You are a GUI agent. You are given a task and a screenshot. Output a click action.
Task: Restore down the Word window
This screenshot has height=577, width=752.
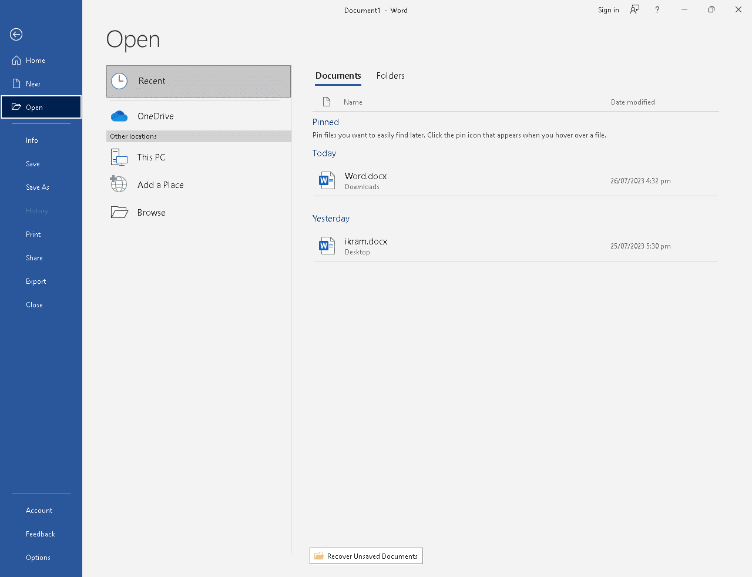coord(711,10)
